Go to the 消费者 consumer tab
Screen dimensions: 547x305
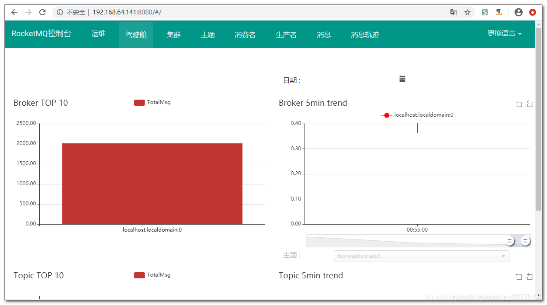[245, 35]
